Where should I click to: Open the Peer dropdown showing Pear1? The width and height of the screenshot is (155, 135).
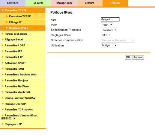(x=107, y=25)
